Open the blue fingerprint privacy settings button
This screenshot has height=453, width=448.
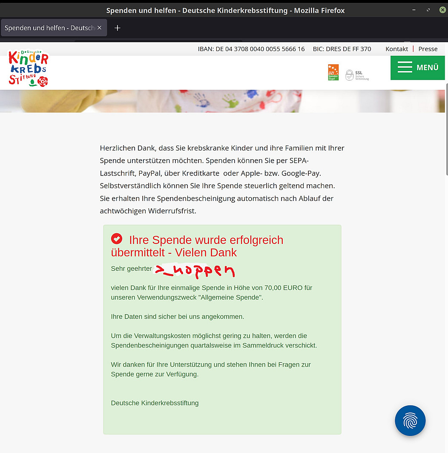(410, 421)
